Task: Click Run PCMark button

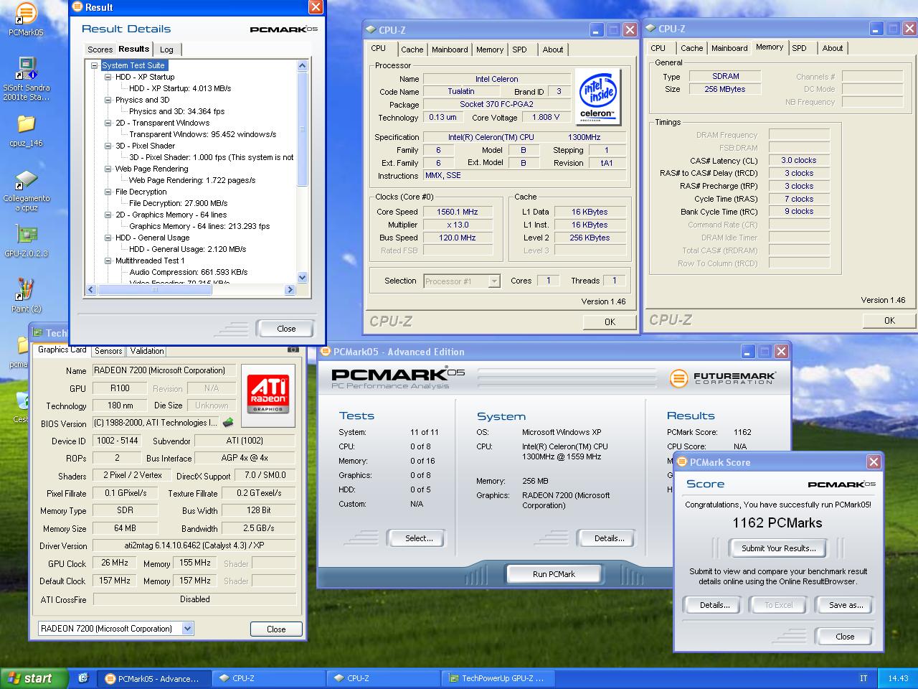Action: point(554,574)
